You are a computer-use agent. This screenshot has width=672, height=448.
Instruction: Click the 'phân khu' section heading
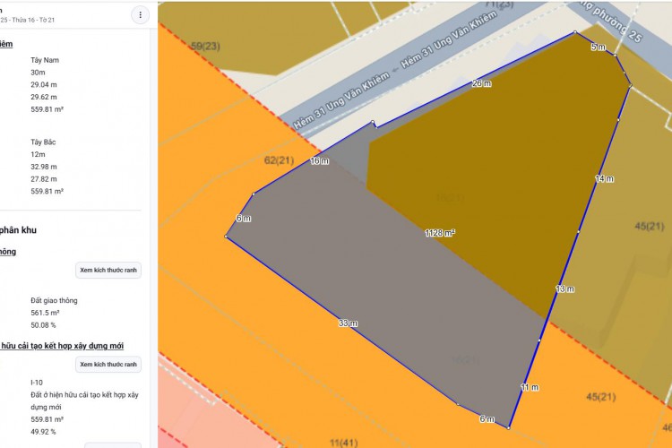click(x=18, y=230)
